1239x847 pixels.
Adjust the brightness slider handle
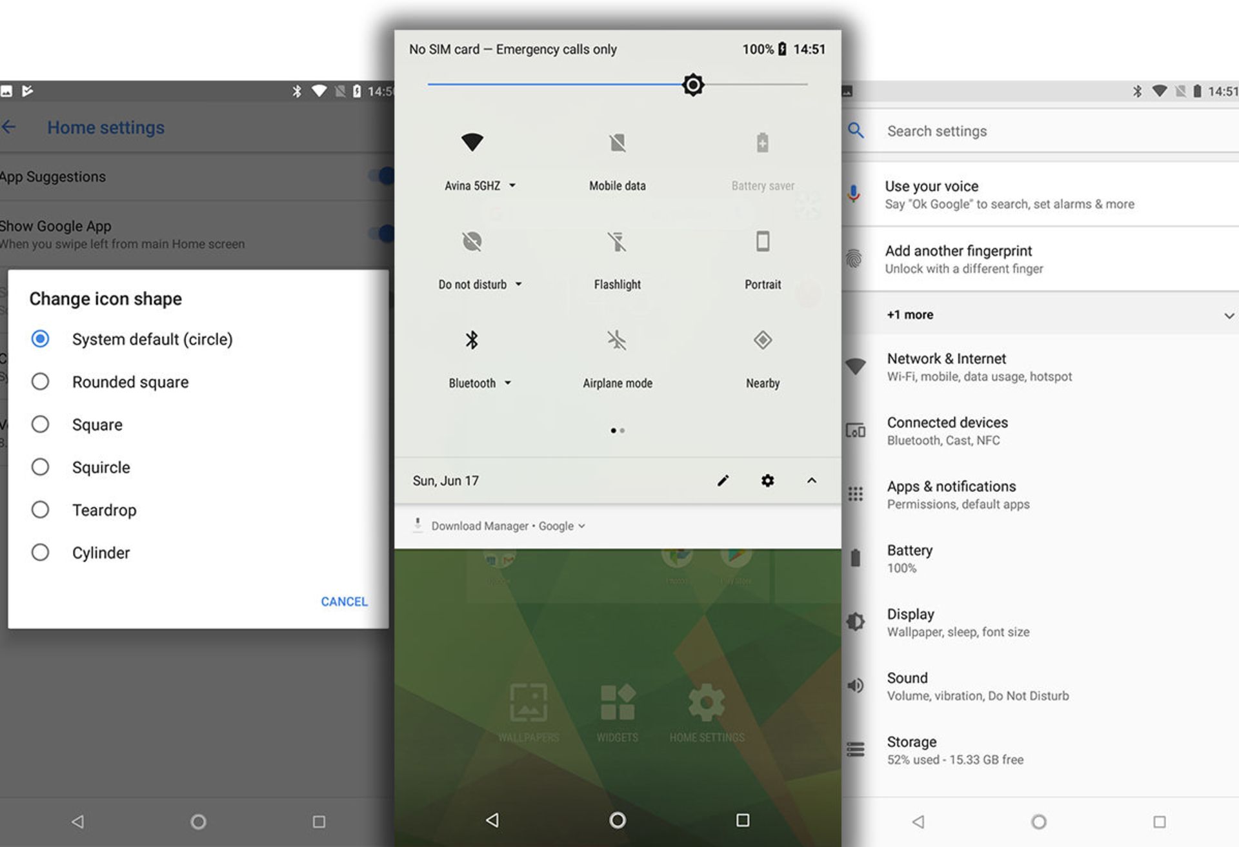point(693,85)
